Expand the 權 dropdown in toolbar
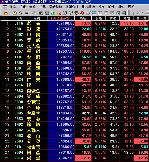Image resolution: width=149 pixels, height=162 pixels. (x=36, y=13)
